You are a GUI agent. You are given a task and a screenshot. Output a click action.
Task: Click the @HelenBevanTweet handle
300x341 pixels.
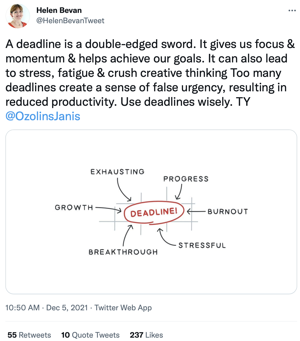[x=70, y=21]
